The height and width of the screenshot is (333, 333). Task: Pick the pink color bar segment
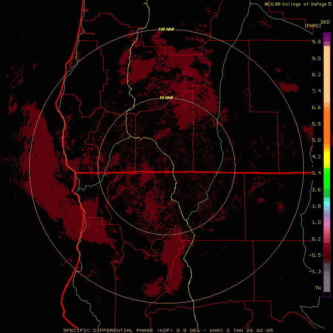(x=327, y=224)
